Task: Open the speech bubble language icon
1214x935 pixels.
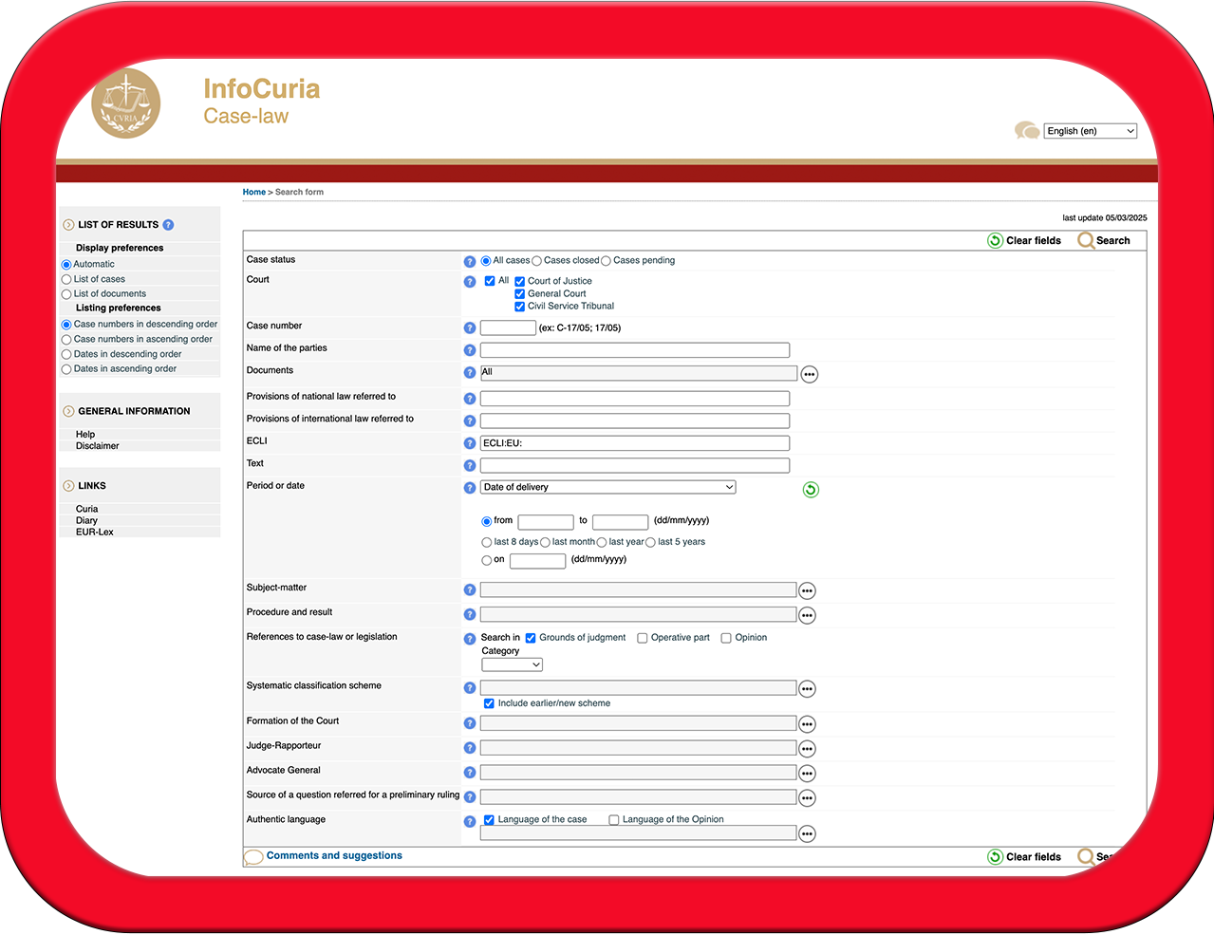Action: coord(1026,131)
